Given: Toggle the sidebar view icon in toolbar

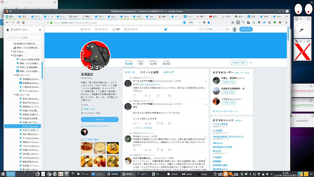Looking at the screenshot, I should tap(238, 23).
